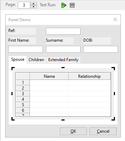Click the Relationship cell in row 5
The image size is (125, 141).
click(90, 105)
